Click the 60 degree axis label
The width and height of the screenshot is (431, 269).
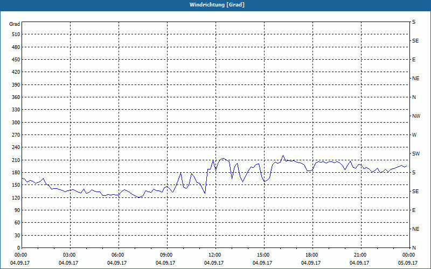pos(17,223)
